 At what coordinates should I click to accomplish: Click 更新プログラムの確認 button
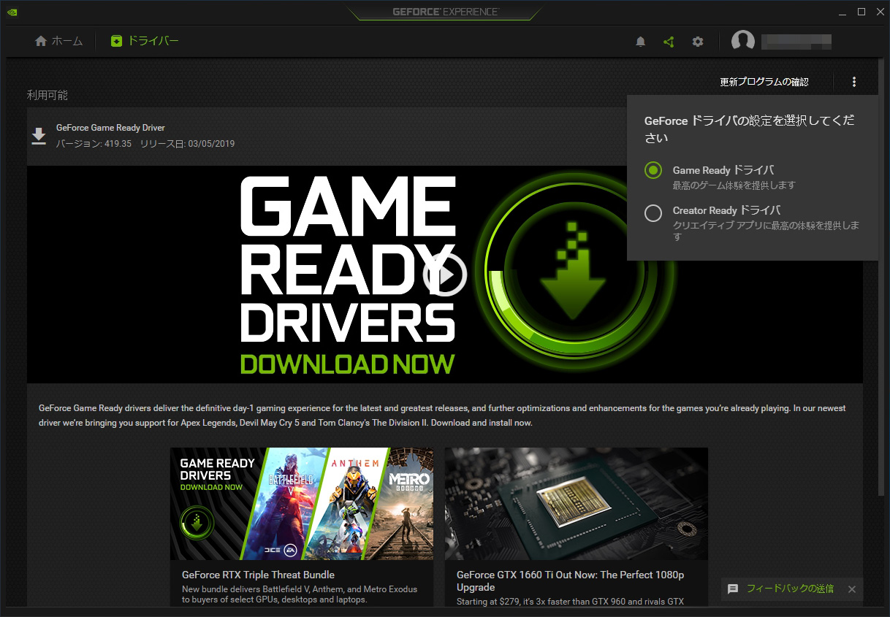[764, 82]
